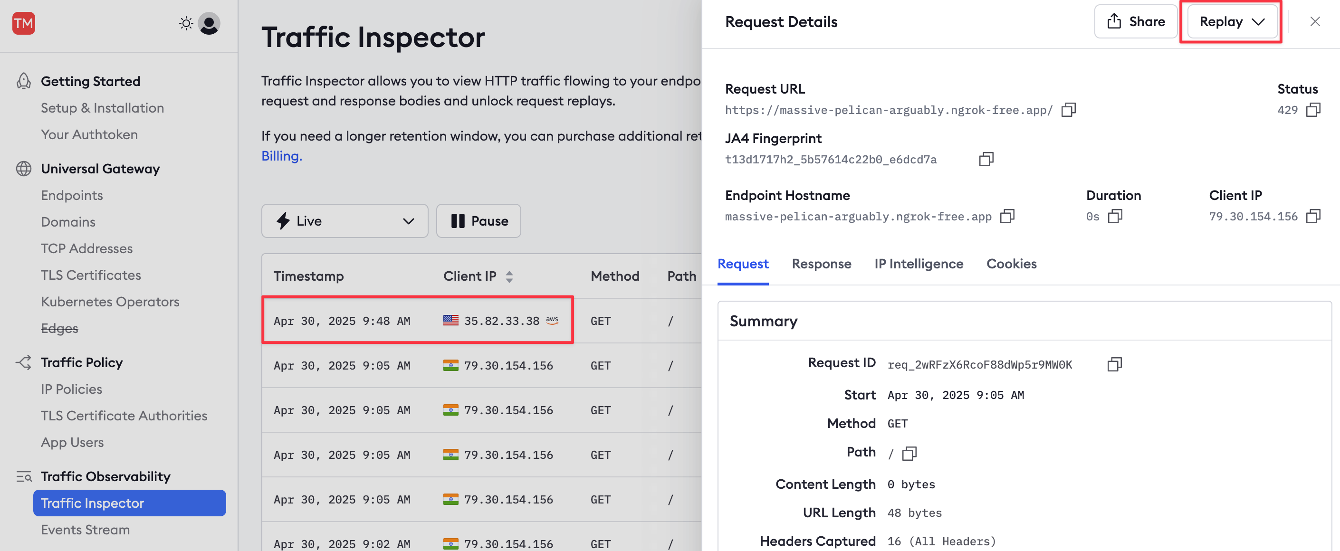Open the user account avatar menu
Image resolution: width=1340 pixels, height=551 pixels.
(x=209, y=23)
